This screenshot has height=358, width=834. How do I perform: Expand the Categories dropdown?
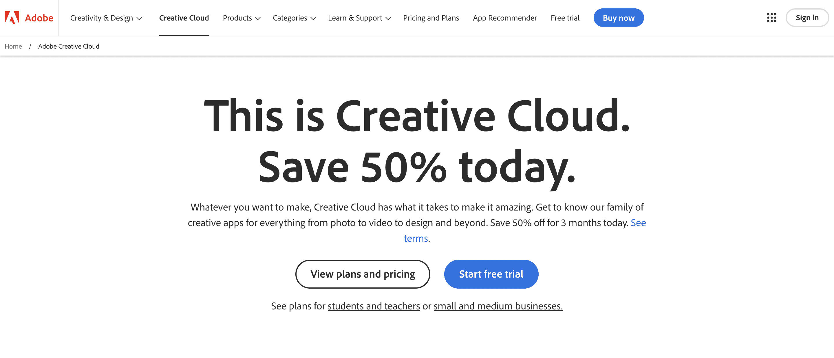(294, 18)
